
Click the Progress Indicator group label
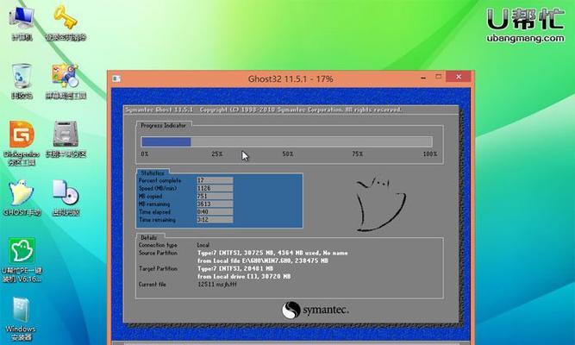tap(163, 126)
